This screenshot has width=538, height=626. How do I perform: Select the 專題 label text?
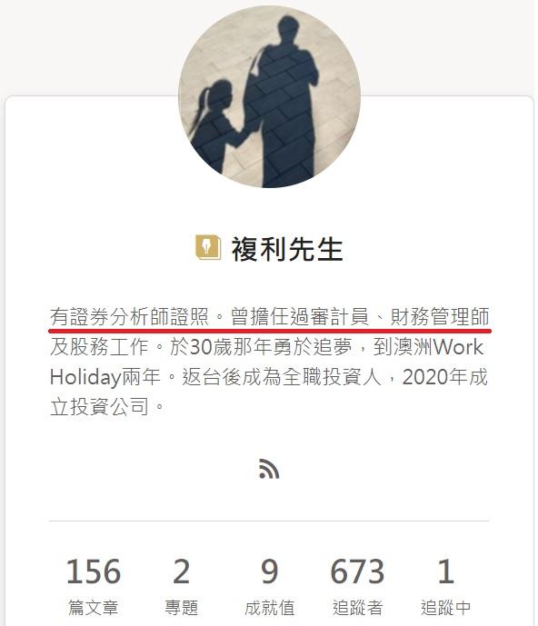coord(182,608)
